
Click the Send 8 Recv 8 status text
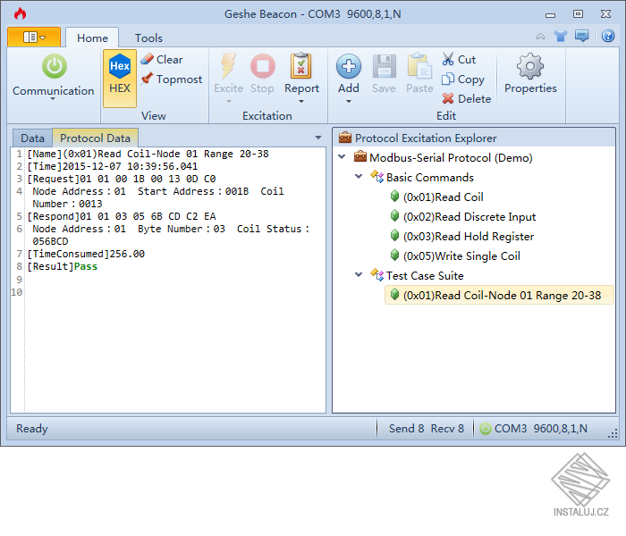point(427,428)
